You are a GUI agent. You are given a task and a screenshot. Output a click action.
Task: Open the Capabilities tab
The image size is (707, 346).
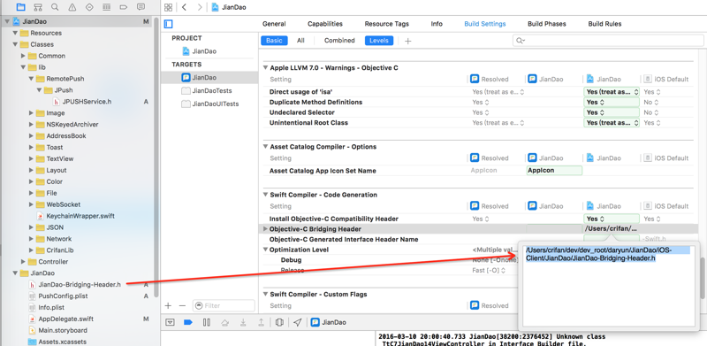pos(325,24)
